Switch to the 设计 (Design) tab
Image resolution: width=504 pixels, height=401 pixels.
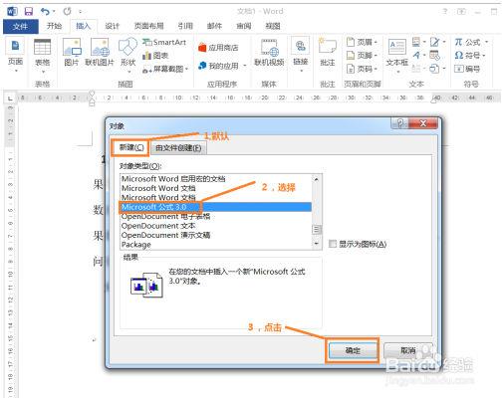(x=112, y=26)
